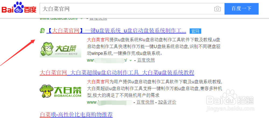Open 【大白菜官网】一键u盘装系统 result link
Image resolution: width=269 pixels, height=118 pixels.
(x=116, y=31)
